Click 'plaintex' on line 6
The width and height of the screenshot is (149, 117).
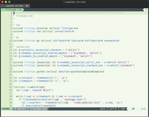click(42, 28)
